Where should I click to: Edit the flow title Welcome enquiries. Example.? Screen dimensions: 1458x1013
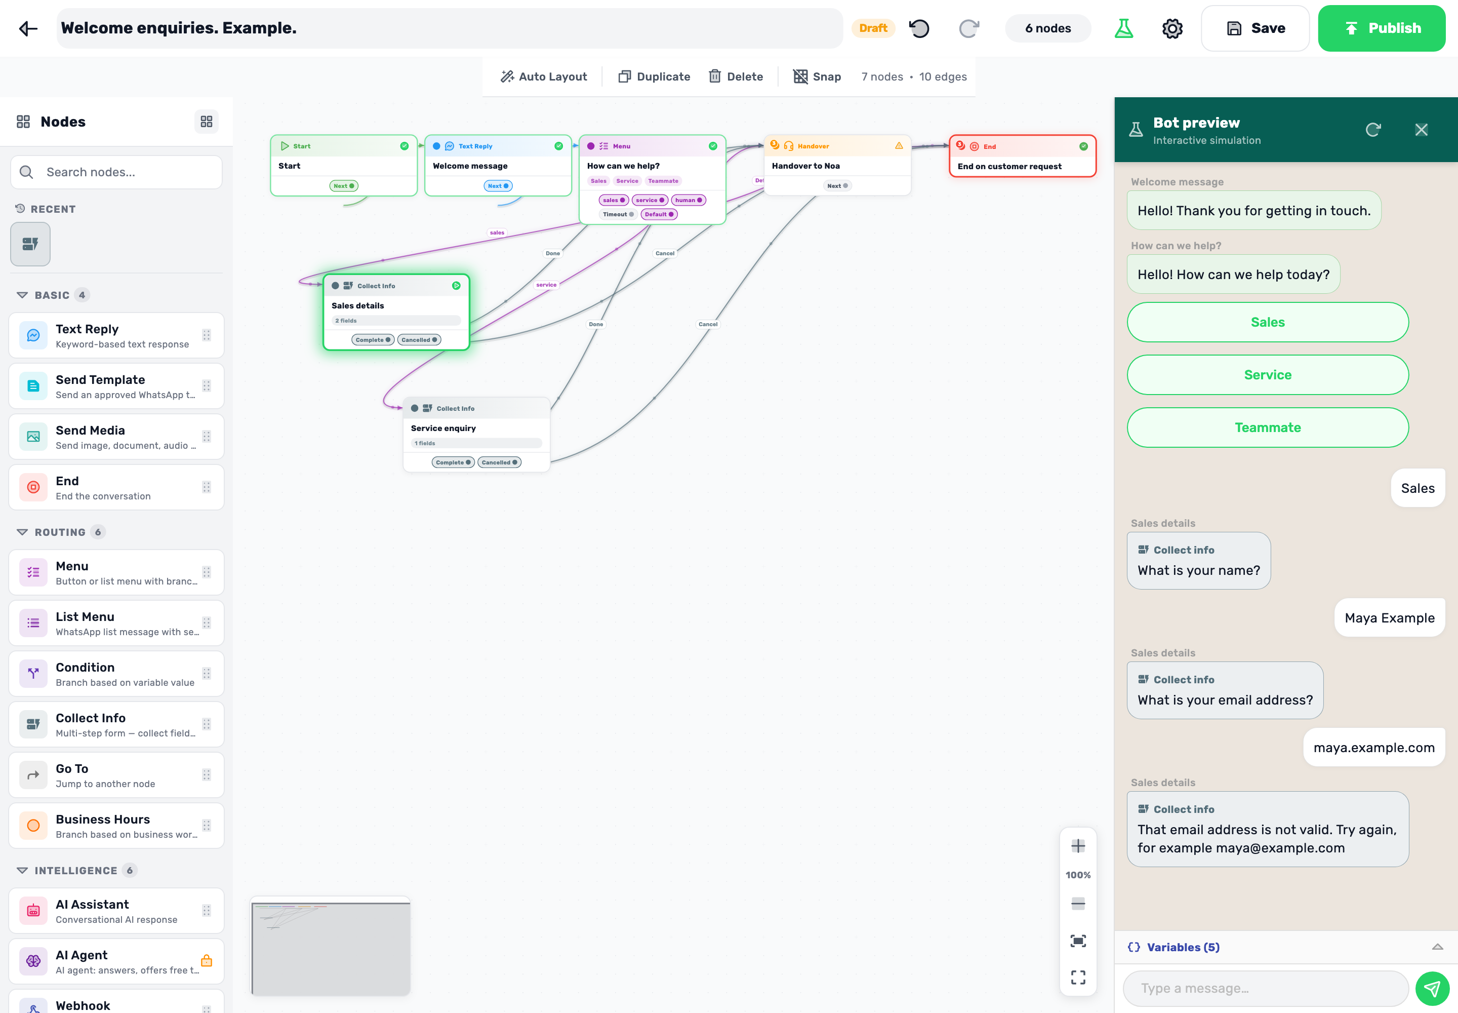(449, 28)
